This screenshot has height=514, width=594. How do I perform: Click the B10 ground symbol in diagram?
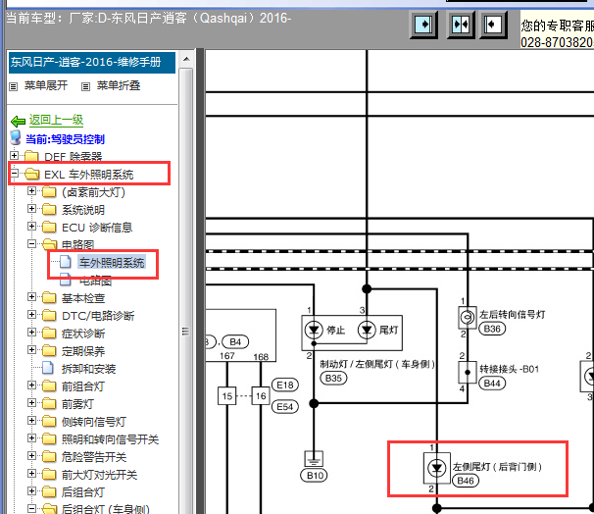pyautogui.click(x=314, y=459)
